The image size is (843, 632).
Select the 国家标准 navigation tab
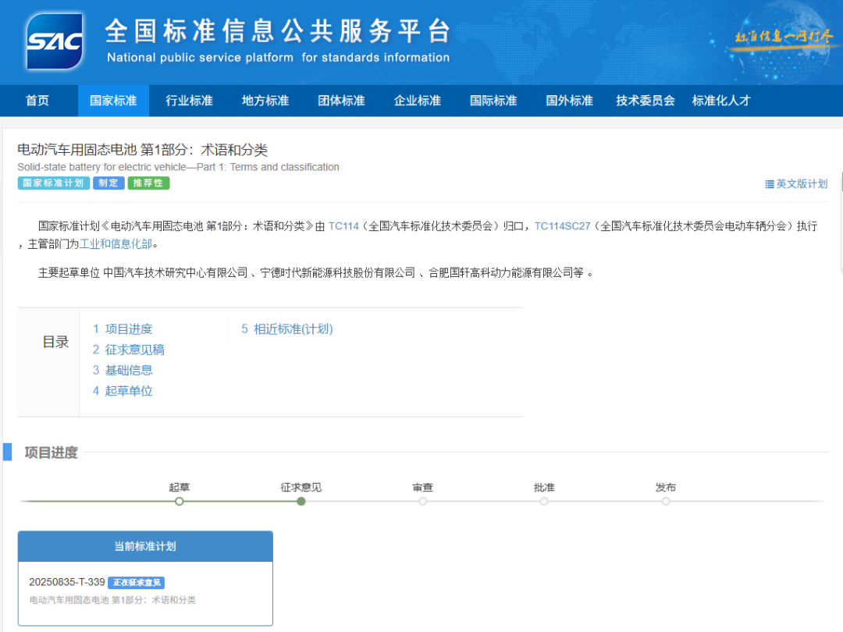point(113,101)
